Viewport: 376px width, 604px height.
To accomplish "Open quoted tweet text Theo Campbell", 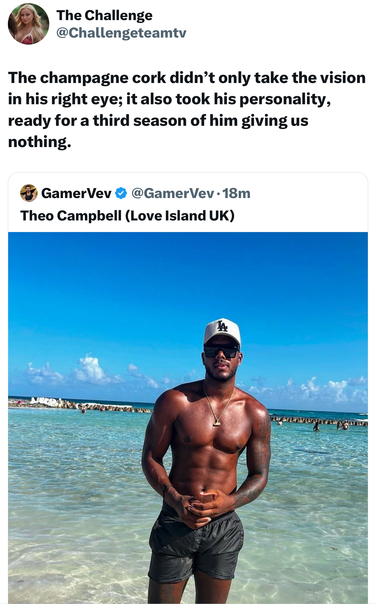I will point(127,216).
